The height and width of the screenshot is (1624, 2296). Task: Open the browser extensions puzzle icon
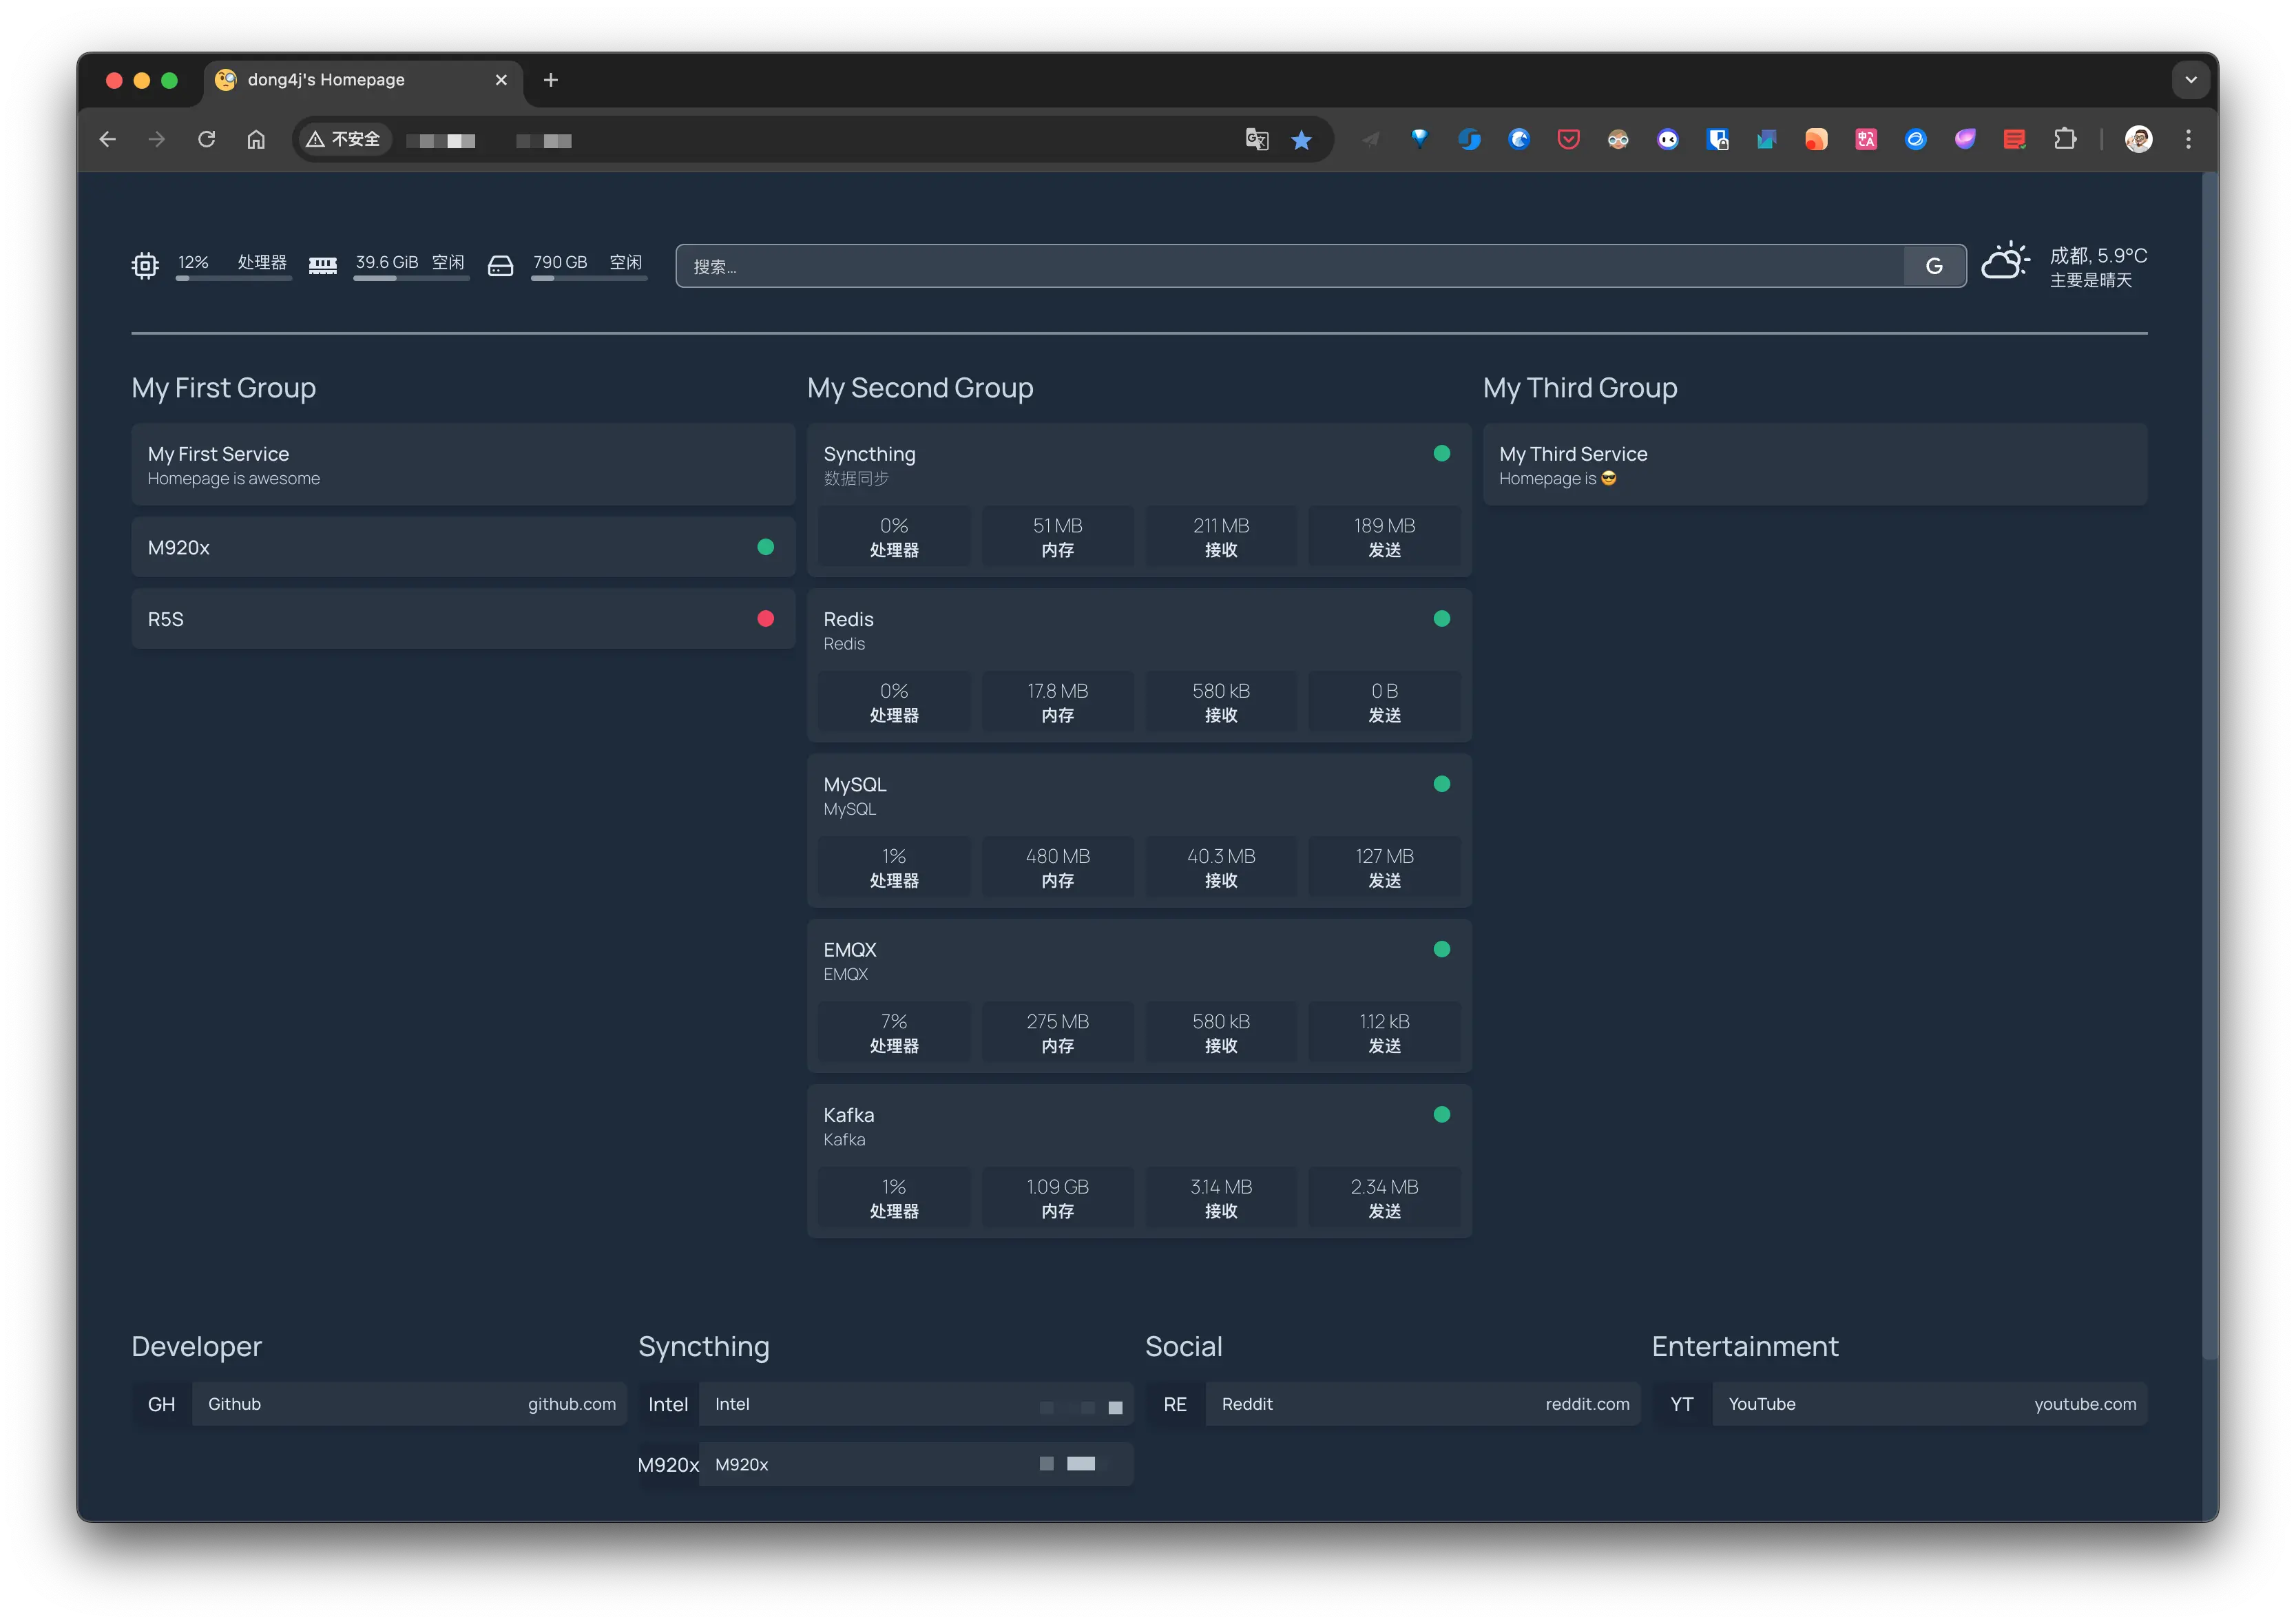[2064, 140]
